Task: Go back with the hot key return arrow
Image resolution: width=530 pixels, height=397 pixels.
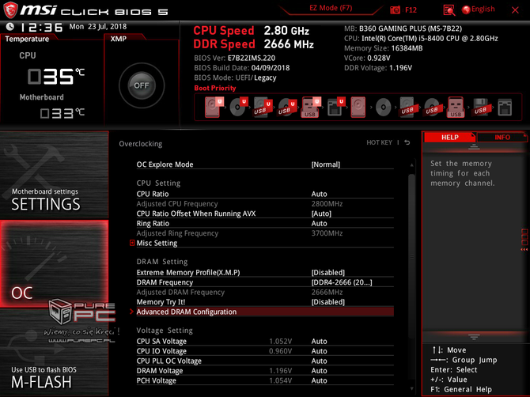Action: pos(407,142)
